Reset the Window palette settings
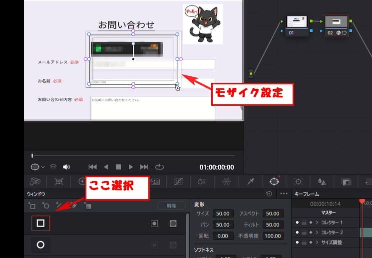 tap(269, 194)
